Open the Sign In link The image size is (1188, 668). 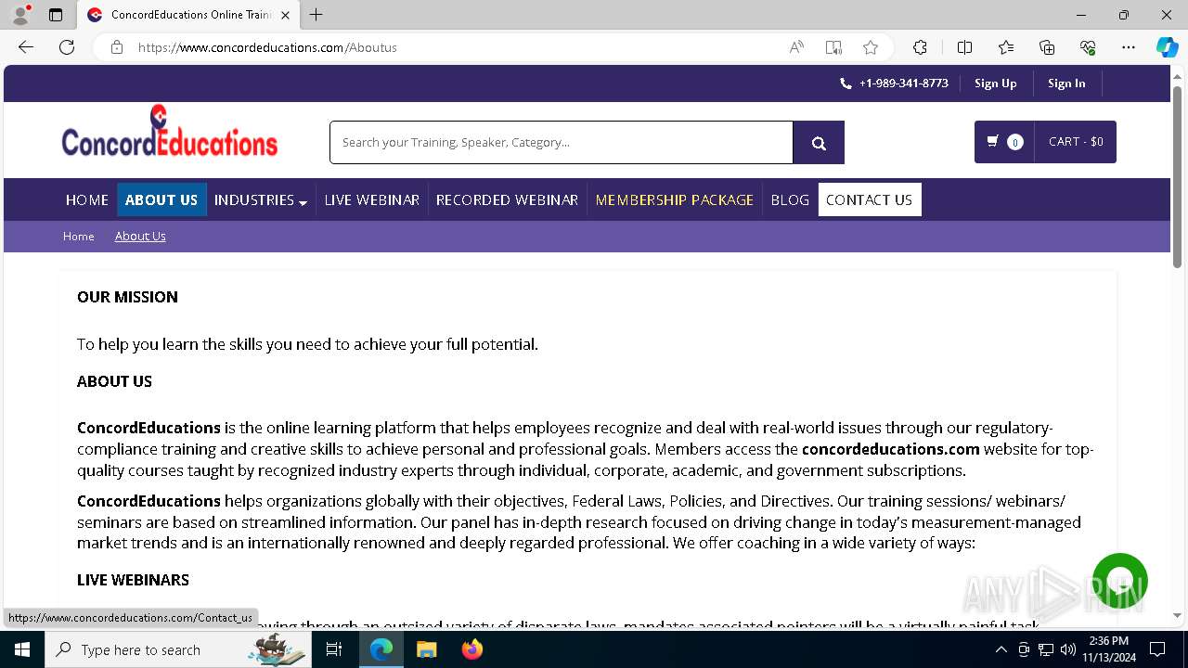point(1066,83)
